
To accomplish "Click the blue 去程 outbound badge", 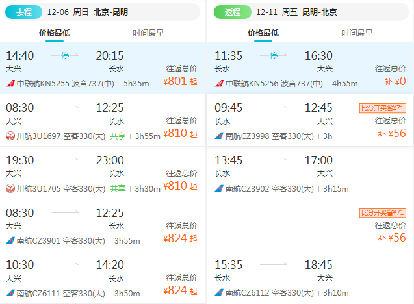I will 24,12.
